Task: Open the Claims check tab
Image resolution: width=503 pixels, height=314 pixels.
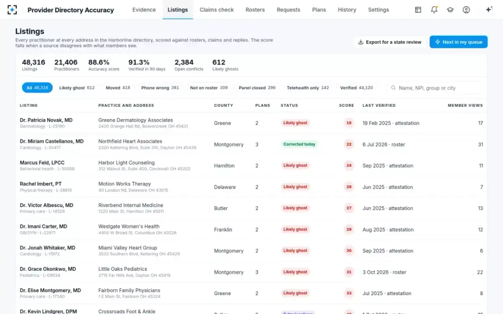Action: pos(217,10)
